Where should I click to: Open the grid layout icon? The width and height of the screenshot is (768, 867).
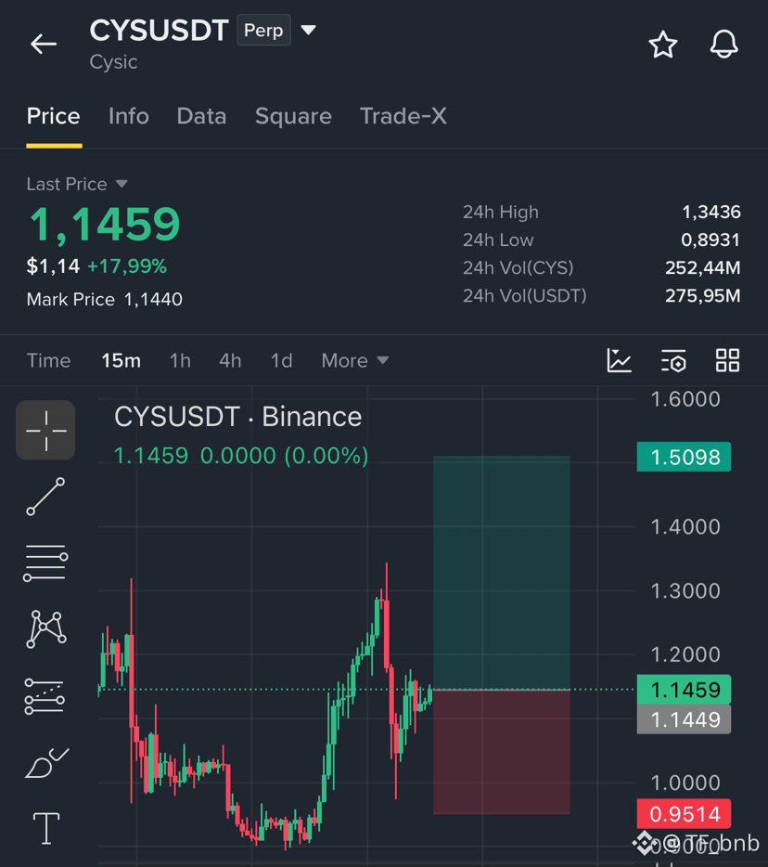click(727, 360)
